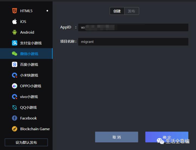This screenshot has height=150, width=196.
Task: Select 百度小游戏 platform
Action: pyautogui.click(x=29, y=64)
